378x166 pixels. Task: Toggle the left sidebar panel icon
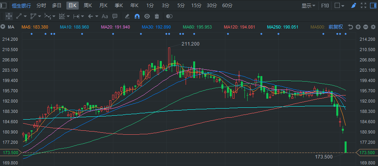[4, 5]
